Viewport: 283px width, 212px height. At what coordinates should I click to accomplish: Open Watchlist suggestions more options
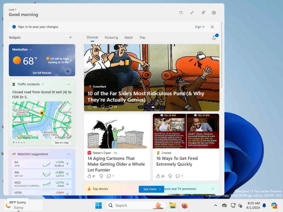(68, 154)
